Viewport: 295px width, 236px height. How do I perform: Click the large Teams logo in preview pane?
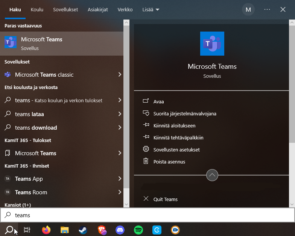click(212, 44)
